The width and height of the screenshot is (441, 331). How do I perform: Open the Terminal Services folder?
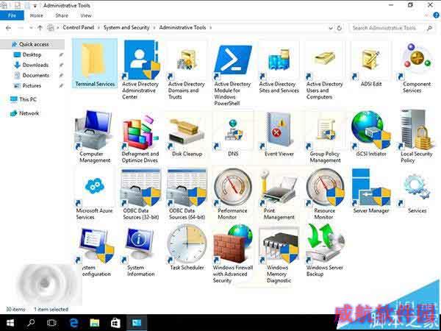95,63
